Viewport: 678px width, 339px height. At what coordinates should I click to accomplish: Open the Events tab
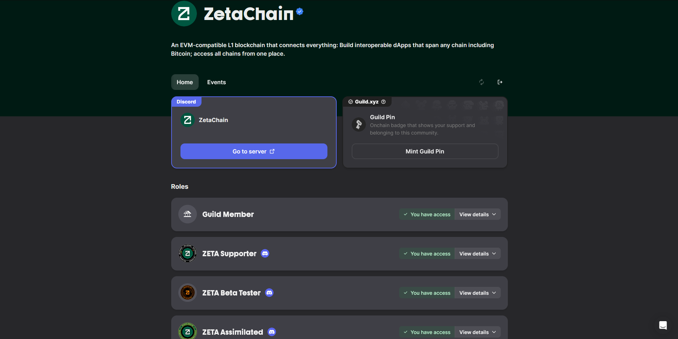coord(216,82)
